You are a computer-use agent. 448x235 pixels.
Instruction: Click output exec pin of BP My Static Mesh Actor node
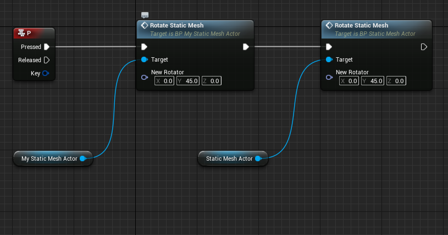click(x=246, y=47)
